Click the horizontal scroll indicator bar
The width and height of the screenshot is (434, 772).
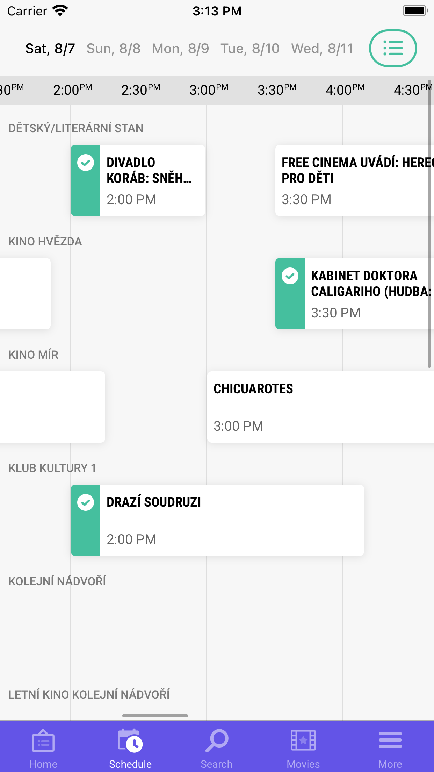pos(155,716)
